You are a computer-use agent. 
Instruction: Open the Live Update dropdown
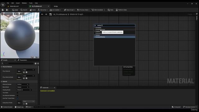click(55, 10)
